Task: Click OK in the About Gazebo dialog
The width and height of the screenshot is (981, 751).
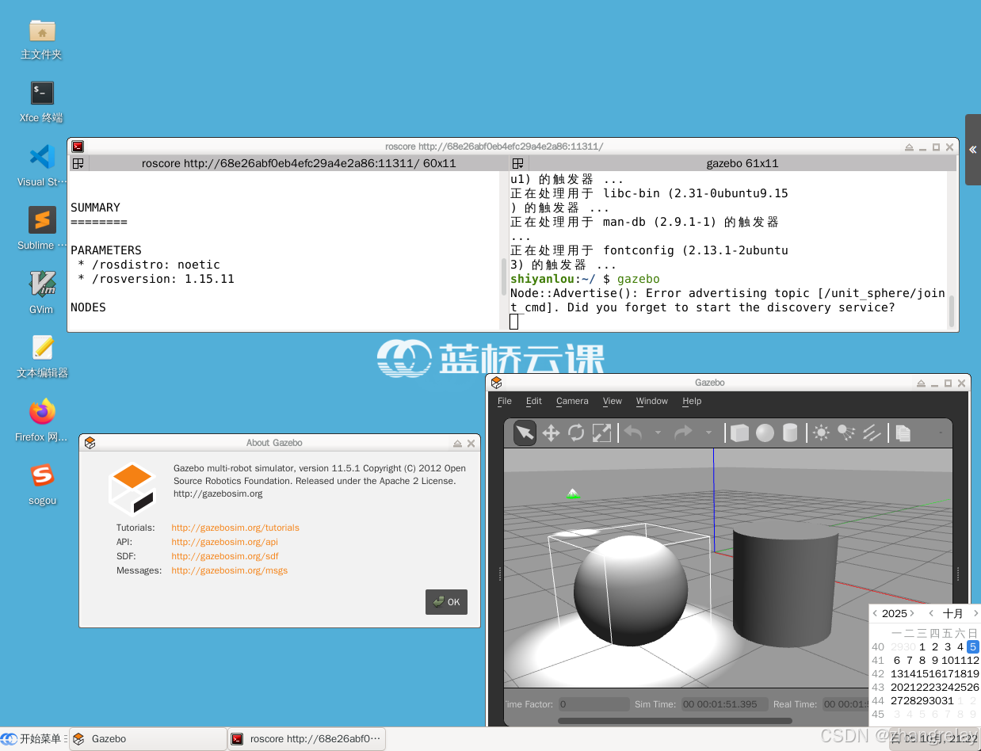Action: point(446,602)
